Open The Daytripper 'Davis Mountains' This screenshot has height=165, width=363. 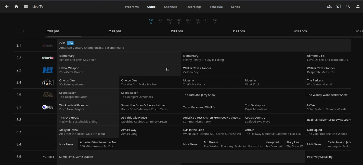[274, 107]
